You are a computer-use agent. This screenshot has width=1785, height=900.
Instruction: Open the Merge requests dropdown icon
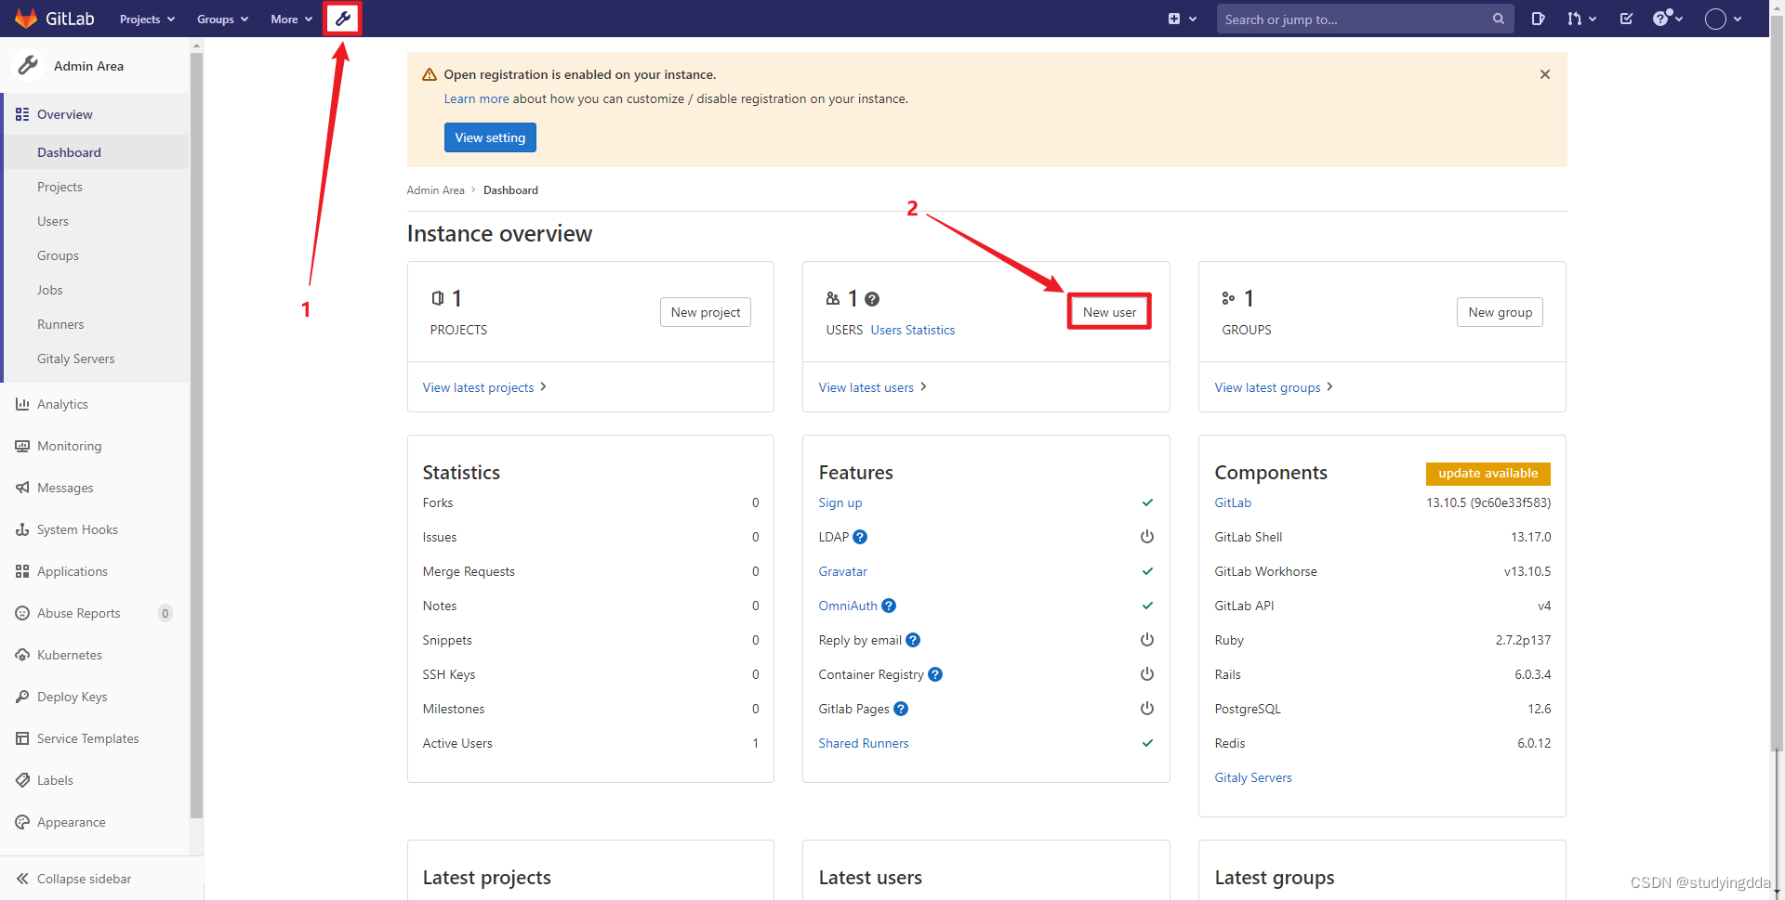pos(1581,19)
